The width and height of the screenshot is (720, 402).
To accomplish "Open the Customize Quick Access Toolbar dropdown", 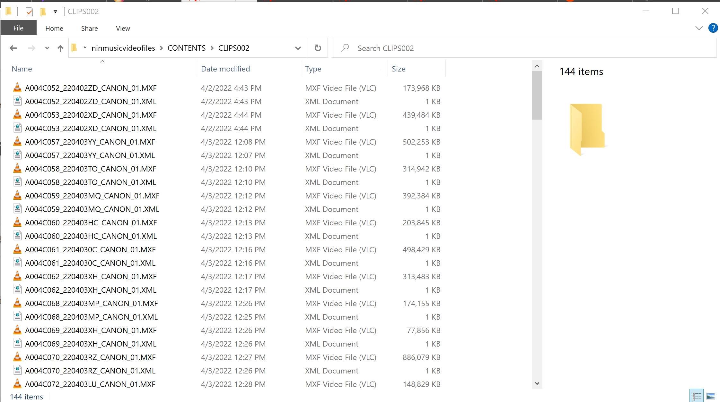I will coord(55,12).
